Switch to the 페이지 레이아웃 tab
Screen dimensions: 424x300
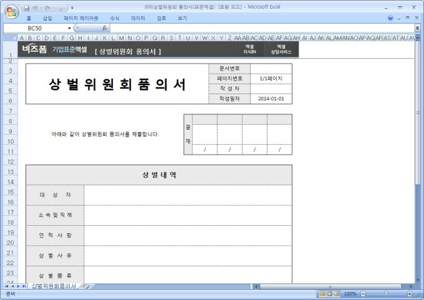pos(81,18)
